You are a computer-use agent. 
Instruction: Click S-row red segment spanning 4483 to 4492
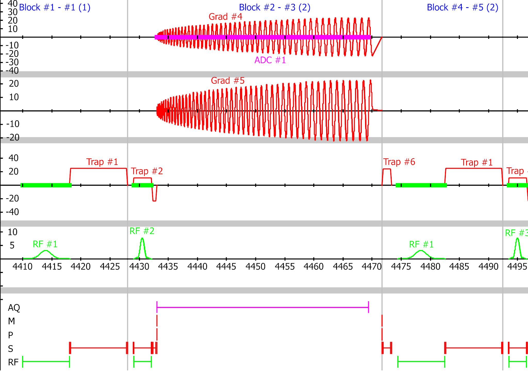[x=474, y=348]
